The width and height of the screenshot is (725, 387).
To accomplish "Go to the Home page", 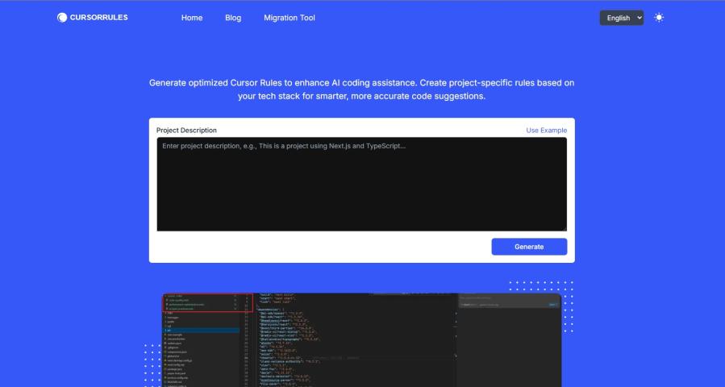I will click(x=192, y=18).
